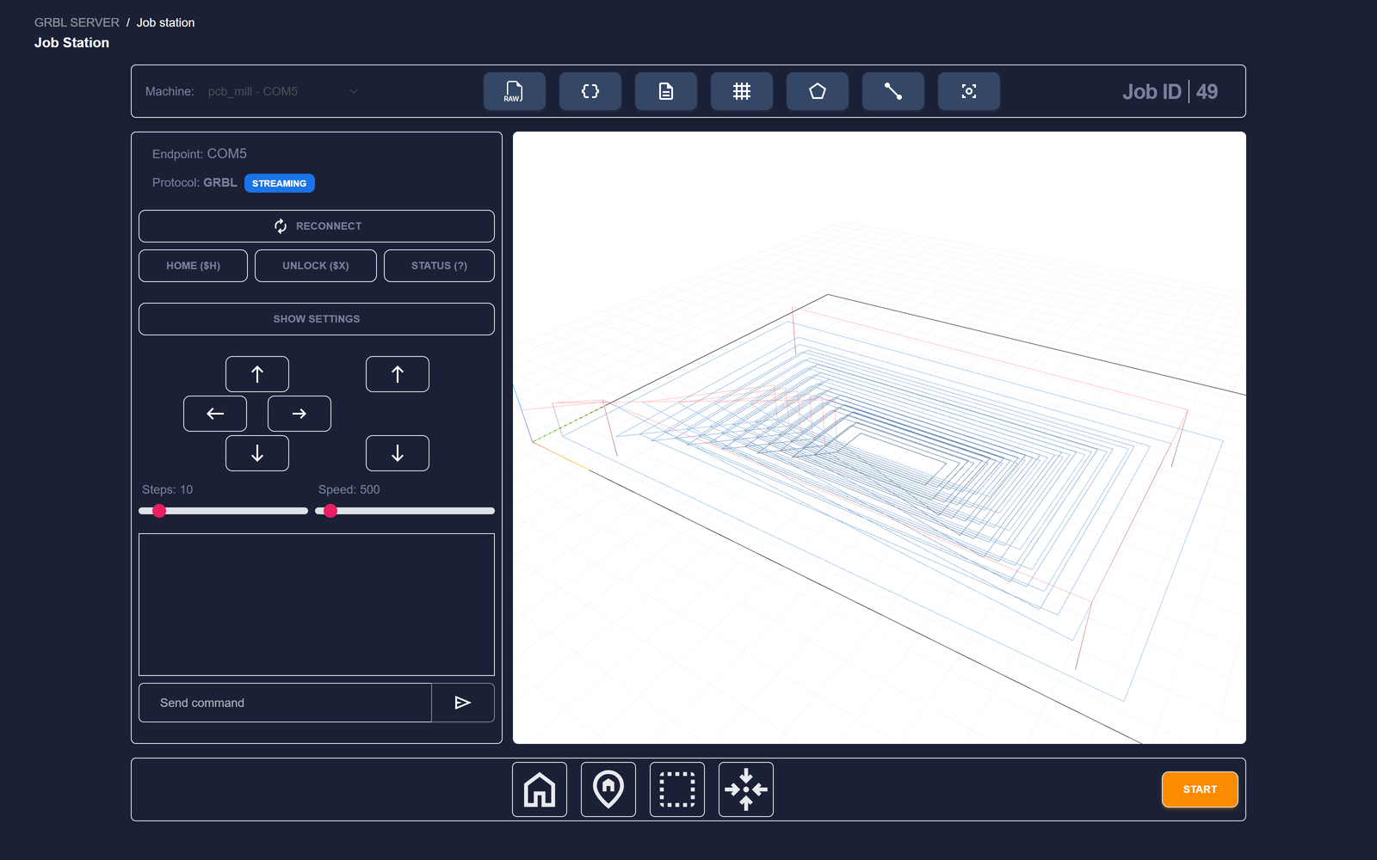Click SHOW SETTINGS button
Image resolution: width=1377 pixels, height=860 pixels.
(317, 319)
